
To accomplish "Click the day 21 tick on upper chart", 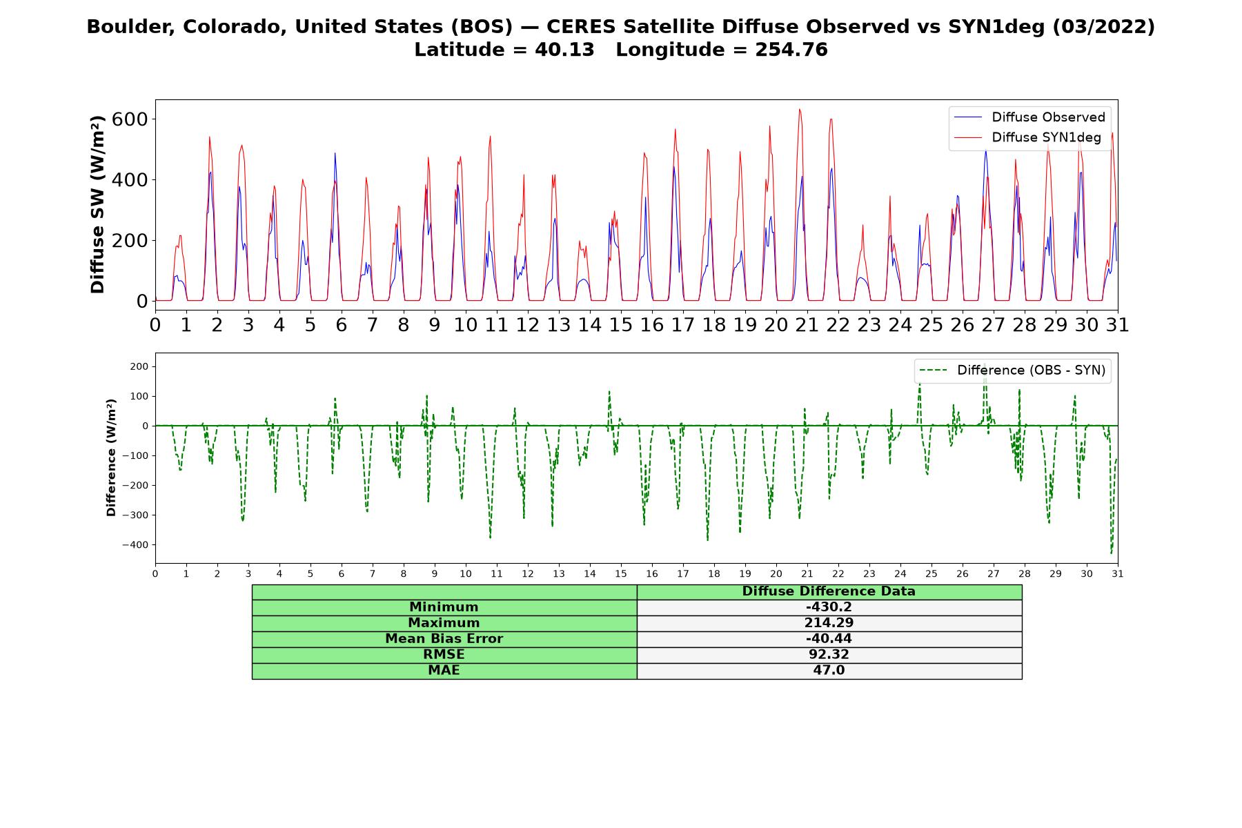I will tap(807, 324).
